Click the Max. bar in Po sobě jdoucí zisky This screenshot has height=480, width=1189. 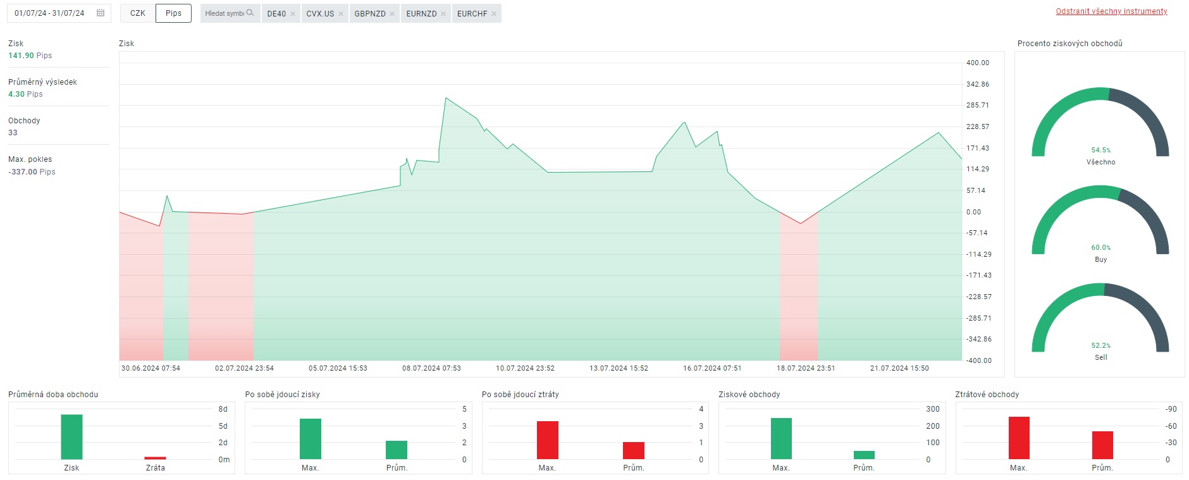click(310, 438)
